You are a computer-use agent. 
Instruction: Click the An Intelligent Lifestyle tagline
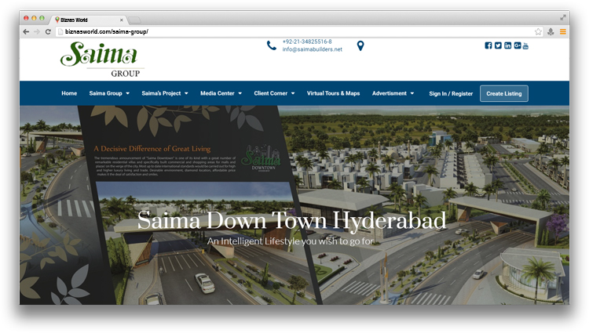pyautogui.click(x=291, y=241)
